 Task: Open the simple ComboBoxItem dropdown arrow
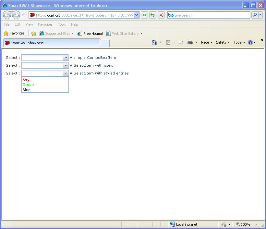(x=66, y=58)
